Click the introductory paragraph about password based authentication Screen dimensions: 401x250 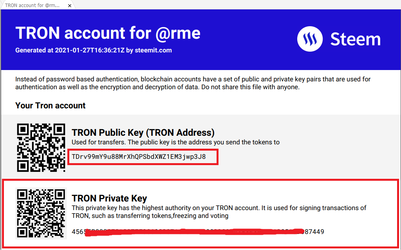point(193,83)
